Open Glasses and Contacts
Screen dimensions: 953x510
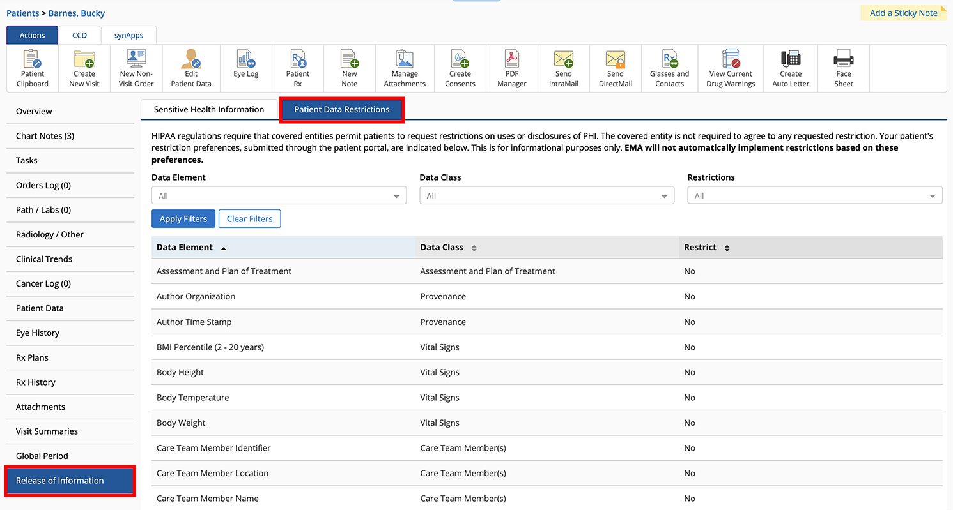pyautogui.click(x=669, y=68)
